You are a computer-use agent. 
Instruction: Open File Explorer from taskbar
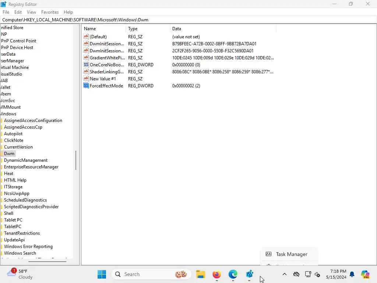coord(200,274)
